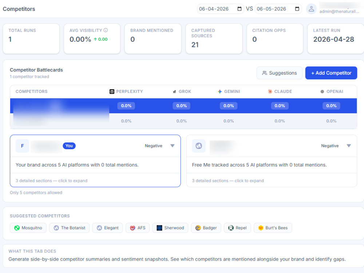Click the Avg Visibility info icon
Viewport: 364px width, 273px height.
(x=106, y=30)
